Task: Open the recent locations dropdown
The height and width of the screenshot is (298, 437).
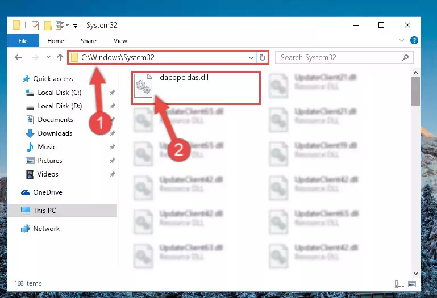Action: click(48, 57)
